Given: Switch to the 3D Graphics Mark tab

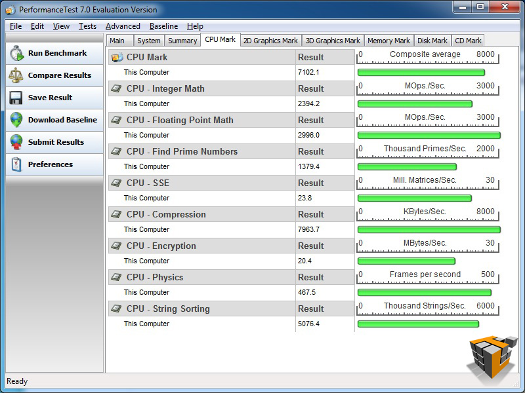Looking at the screenshot, I should coord(333,41).
